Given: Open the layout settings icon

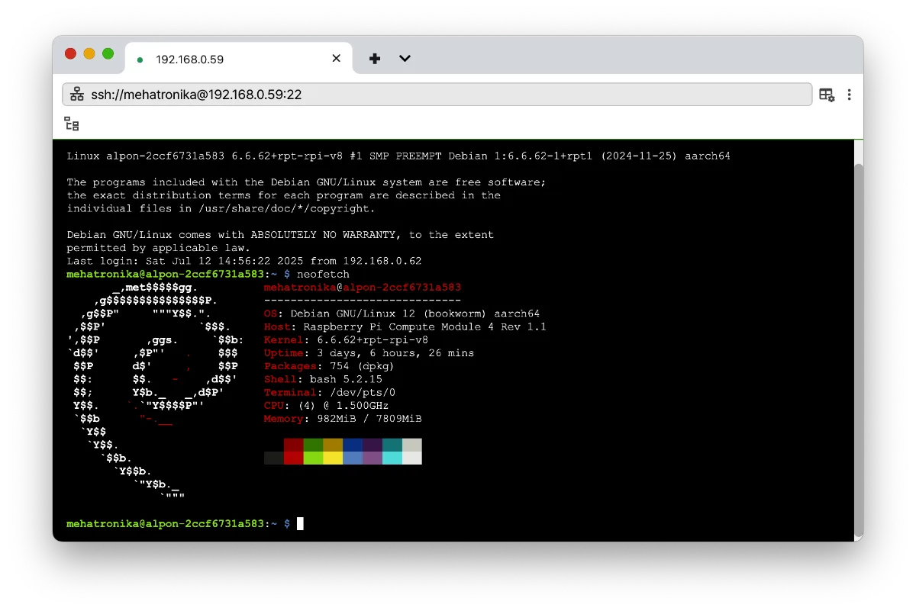Looking at the screenshot, I should 827,95.
